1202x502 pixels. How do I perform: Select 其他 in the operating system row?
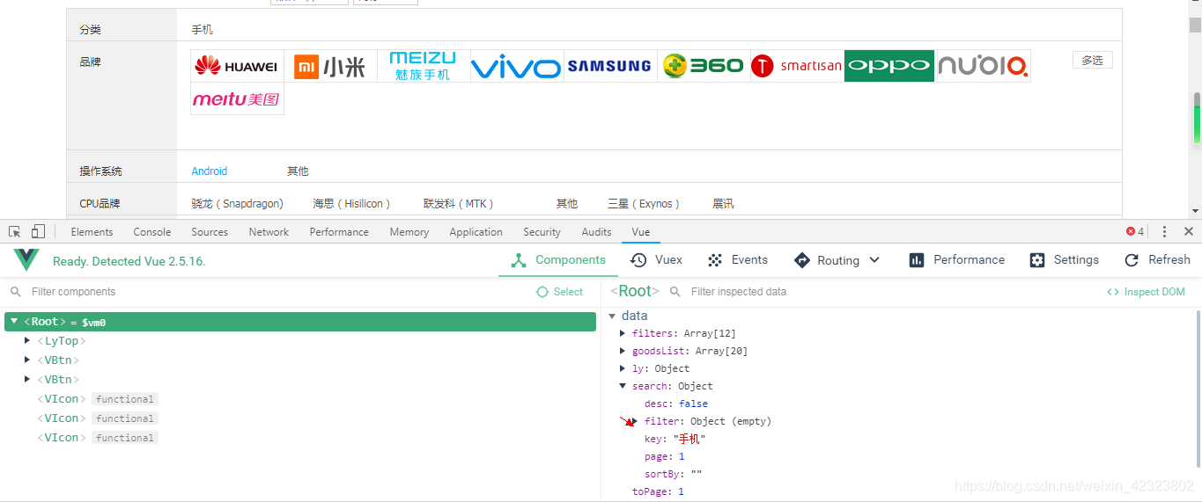298,171
